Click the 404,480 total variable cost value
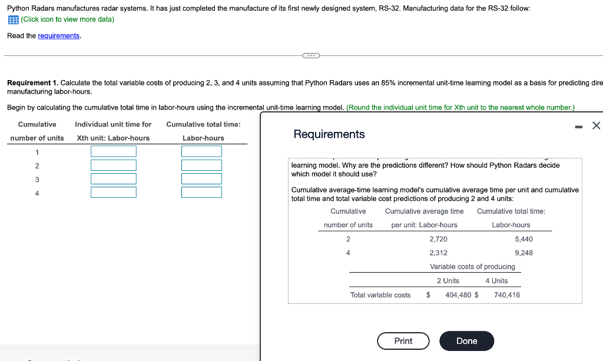Screen dimensions: 603x361 458,295
